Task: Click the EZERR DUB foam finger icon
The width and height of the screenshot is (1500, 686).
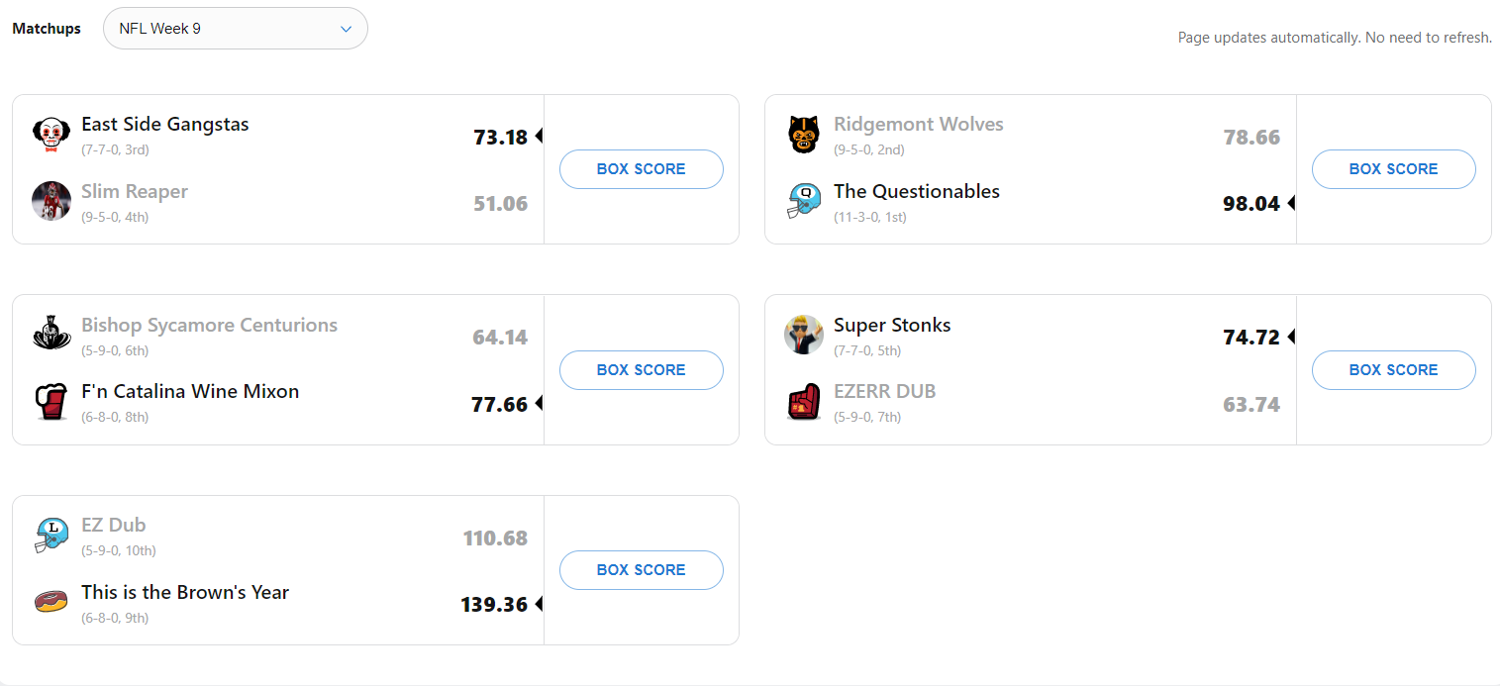Action: [804, 401]
